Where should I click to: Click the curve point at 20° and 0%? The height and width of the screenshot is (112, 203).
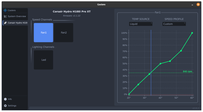(x=129, y=94)
